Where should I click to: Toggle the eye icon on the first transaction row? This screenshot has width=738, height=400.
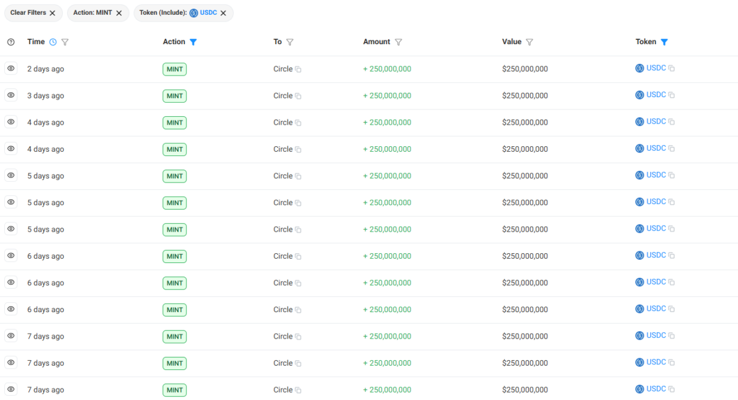click(x=10, y=68)
